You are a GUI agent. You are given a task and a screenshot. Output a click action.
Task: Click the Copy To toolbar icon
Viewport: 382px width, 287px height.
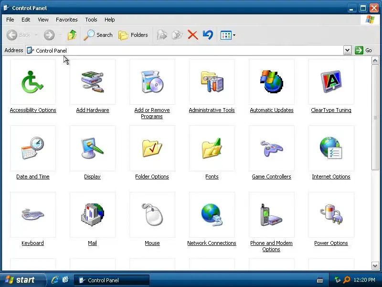(x=177, y=35)
